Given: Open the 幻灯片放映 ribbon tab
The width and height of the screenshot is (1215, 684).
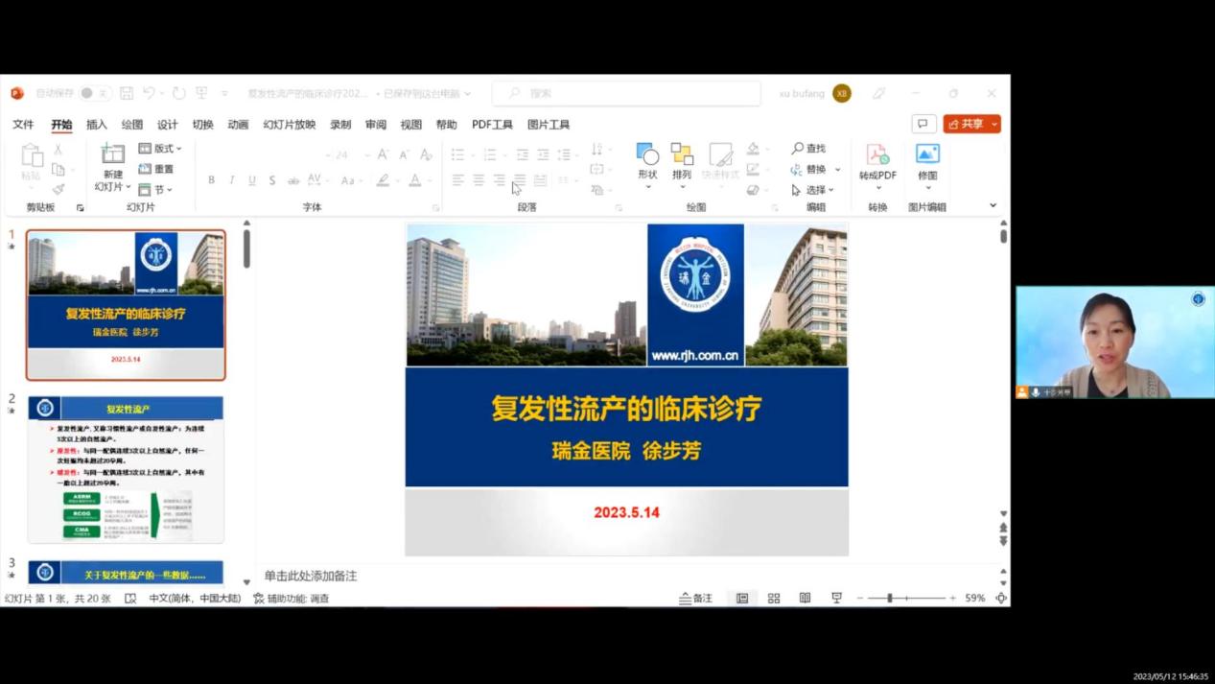Looking at the screenshot, I should click(290, 124).
